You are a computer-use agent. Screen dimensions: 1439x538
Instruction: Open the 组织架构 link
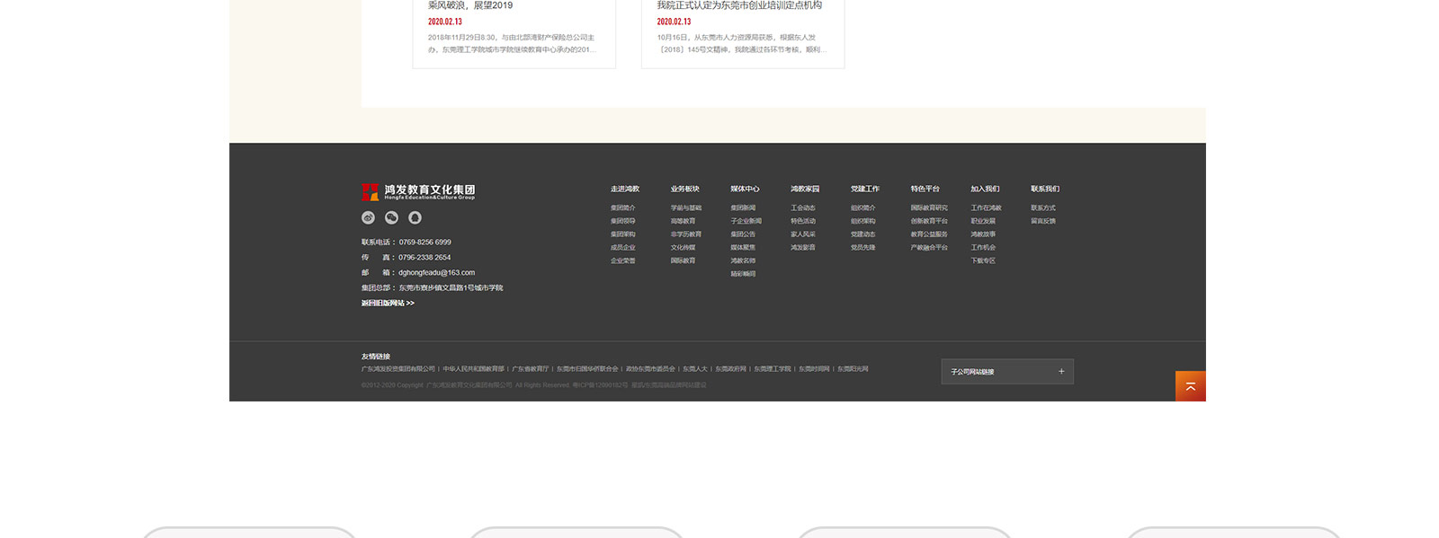click(x=863, y=221)
